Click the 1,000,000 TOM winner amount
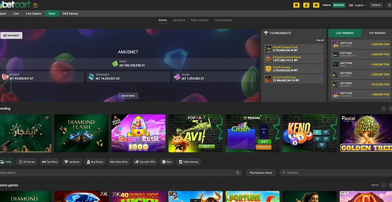Image resolution: width=392 pixels, height=202 pixels. 380,94
